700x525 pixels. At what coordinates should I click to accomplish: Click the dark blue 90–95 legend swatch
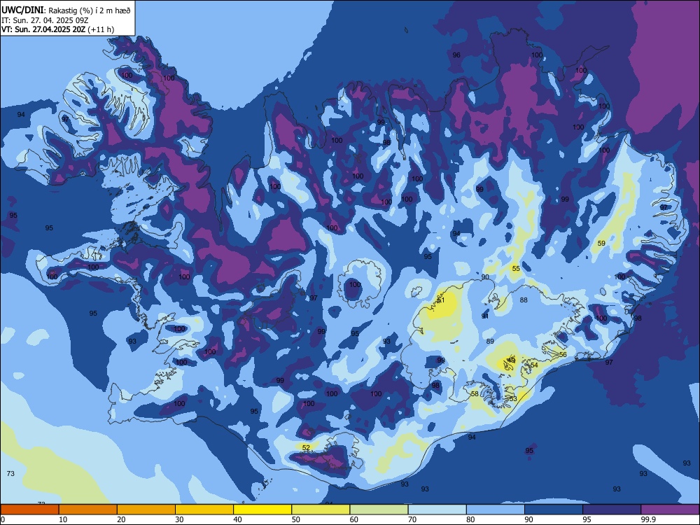tap(554, 510)
